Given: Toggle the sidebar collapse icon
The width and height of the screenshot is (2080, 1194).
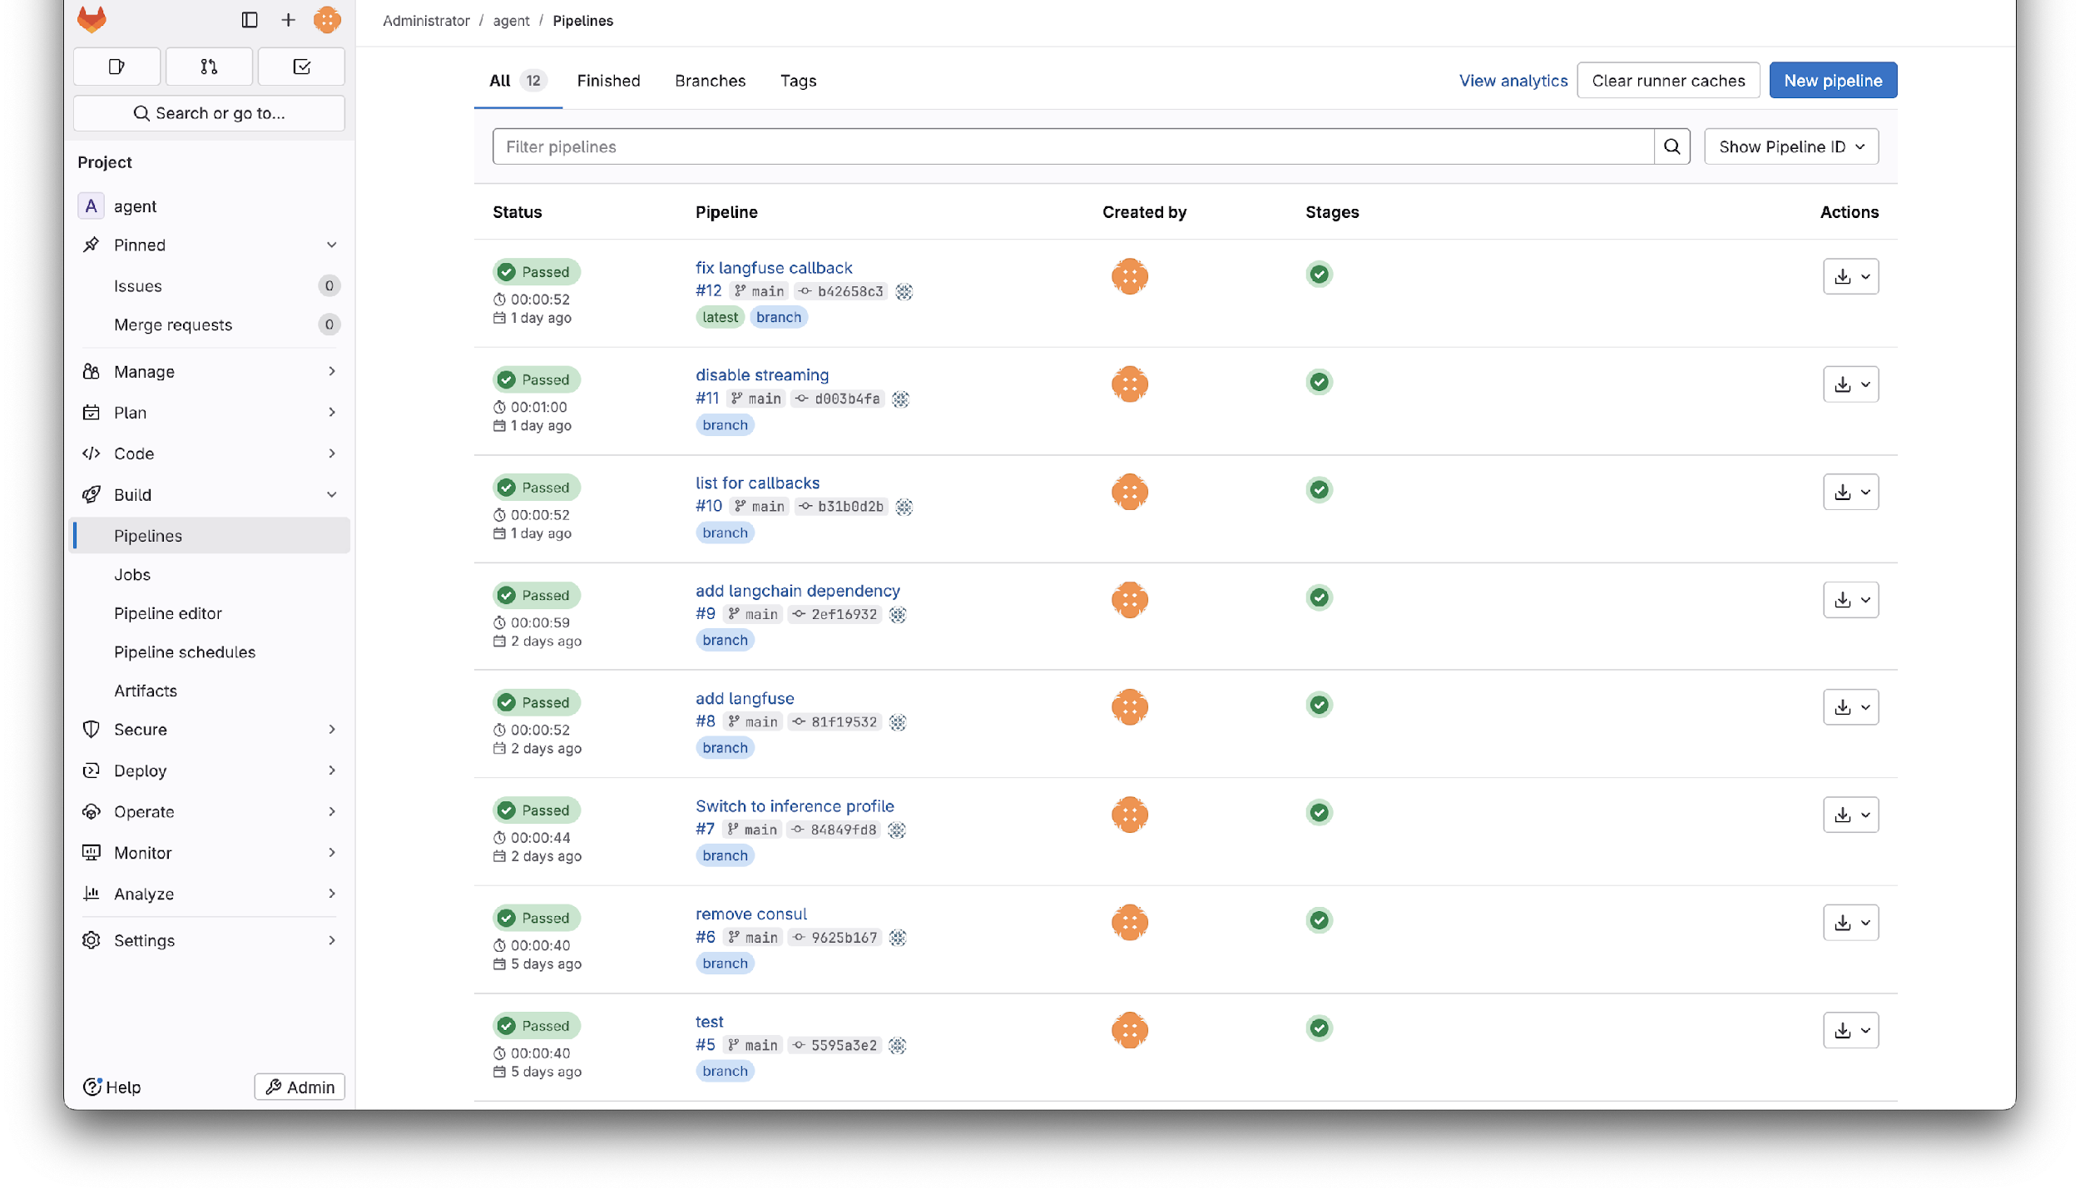Looking at the screenshot, I should pos(250,19).
